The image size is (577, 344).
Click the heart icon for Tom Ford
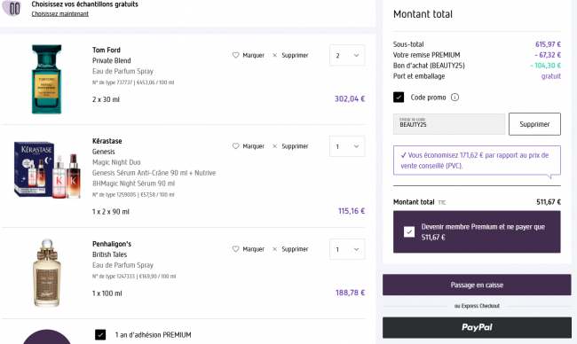235,55
